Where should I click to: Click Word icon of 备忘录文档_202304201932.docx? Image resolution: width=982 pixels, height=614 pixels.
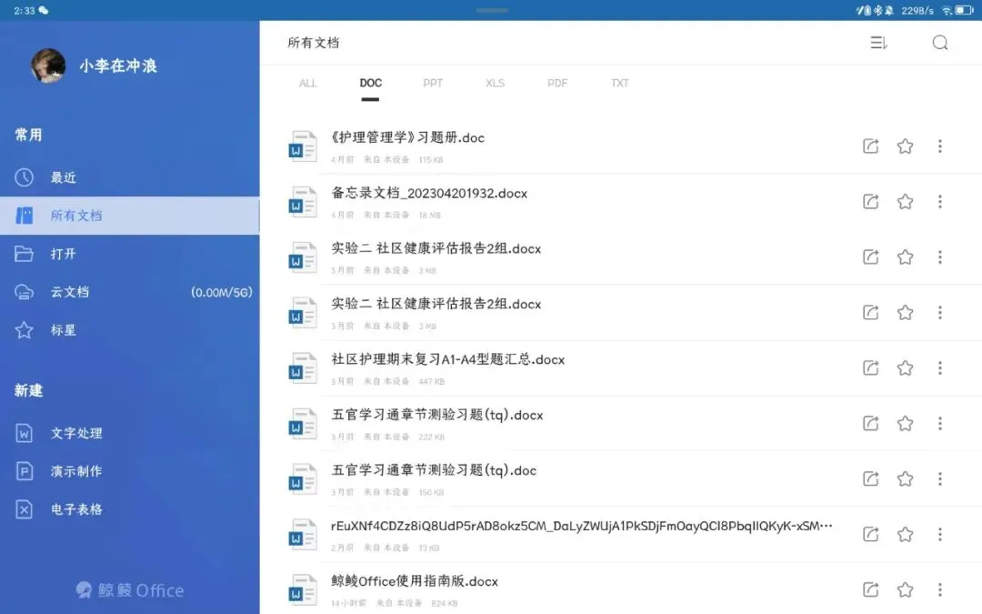[303, 202]
